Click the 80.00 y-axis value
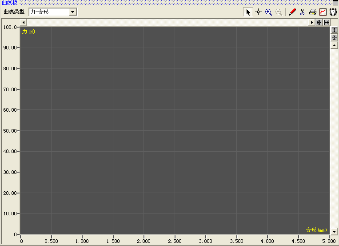The image size is (339, 246). tap(10, 69)
